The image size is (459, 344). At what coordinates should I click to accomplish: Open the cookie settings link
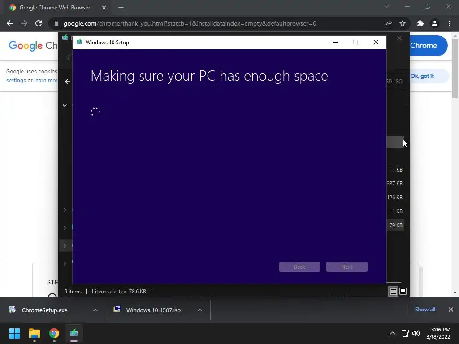tap(16, 81)
